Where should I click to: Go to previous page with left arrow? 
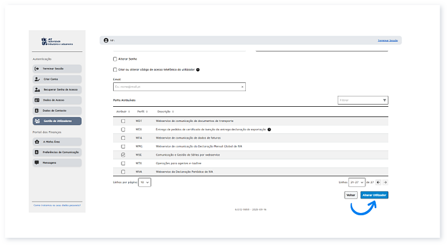point(378,182)
